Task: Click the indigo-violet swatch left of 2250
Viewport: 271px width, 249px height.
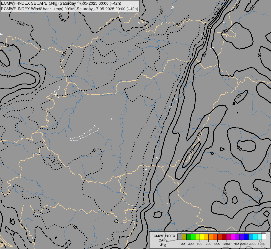Action: pos(242,237)
